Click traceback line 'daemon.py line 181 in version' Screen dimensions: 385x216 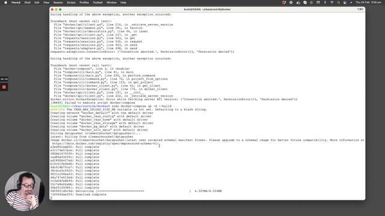click(x=98, y=28)
